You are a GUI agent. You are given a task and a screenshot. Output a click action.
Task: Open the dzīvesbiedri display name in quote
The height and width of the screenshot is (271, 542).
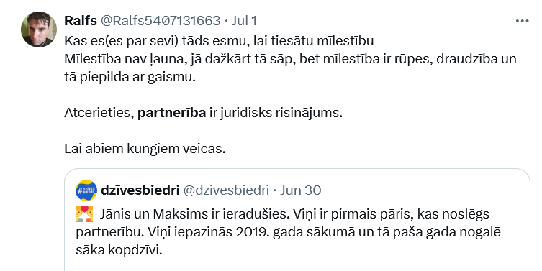(140, 190)
